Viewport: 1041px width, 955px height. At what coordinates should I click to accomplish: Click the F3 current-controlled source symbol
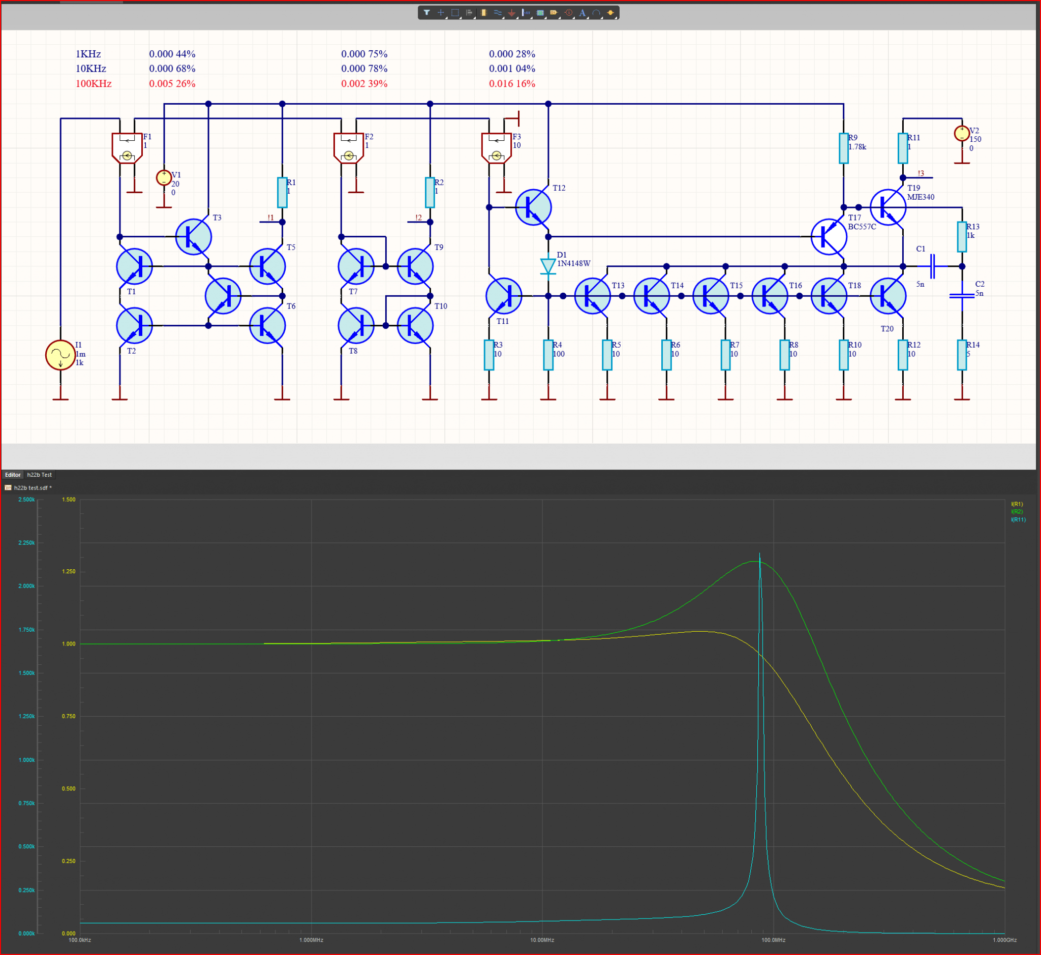click(496, 148)
